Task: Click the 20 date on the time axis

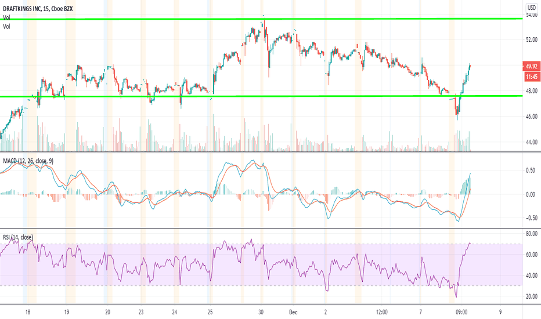Action: click(x=107, y=312)
